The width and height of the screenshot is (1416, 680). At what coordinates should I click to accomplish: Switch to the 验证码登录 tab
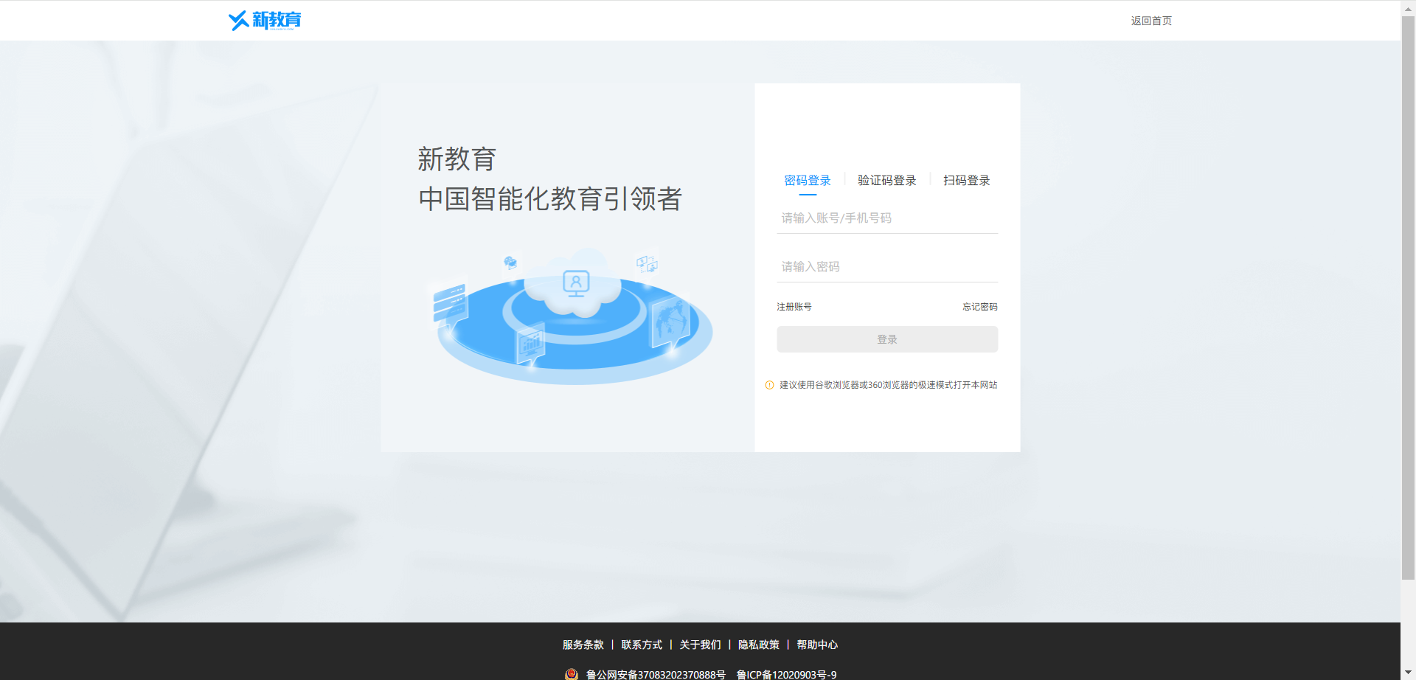[x=886, y=181]
